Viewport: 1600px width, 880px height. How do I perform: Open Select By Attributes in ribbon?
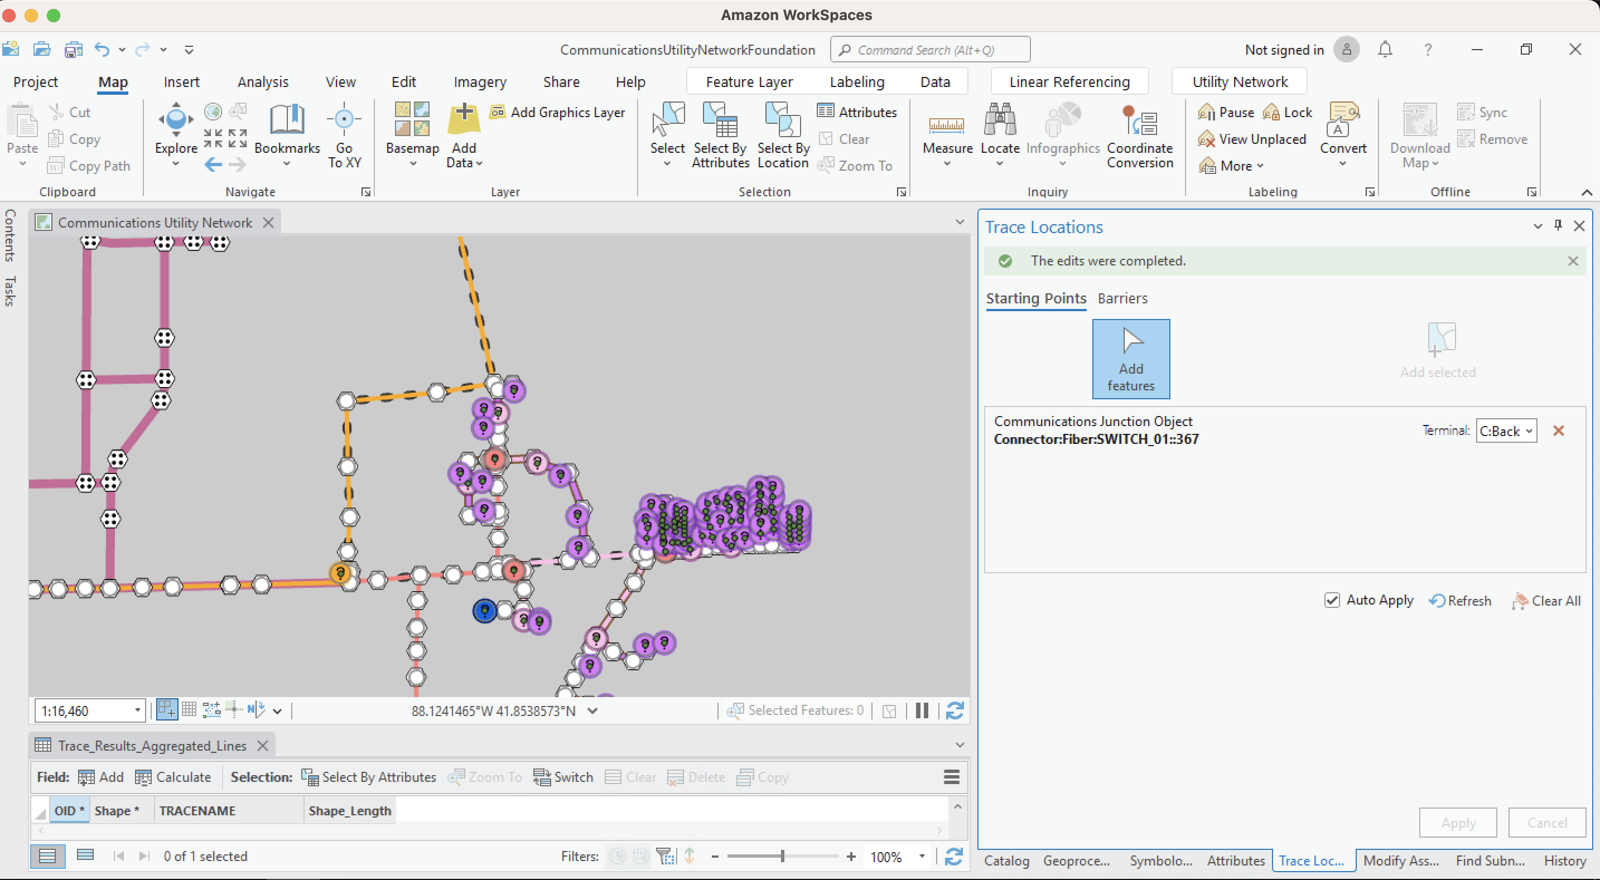tap(720, 135)
